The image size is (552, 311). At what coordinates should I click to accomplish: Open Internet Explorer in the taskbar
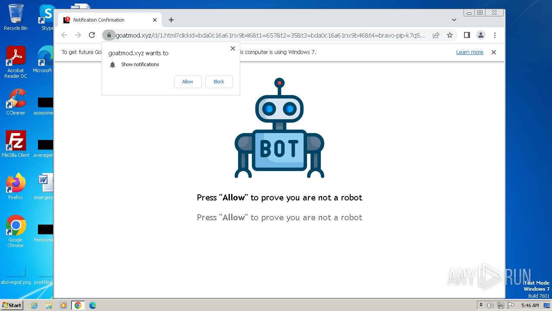[34, 305]
